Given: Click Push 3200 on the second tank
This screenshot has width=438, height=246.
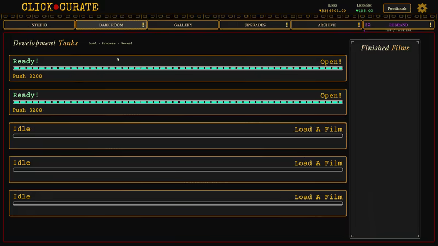Looking at the screenshot, I should (27, 110).
